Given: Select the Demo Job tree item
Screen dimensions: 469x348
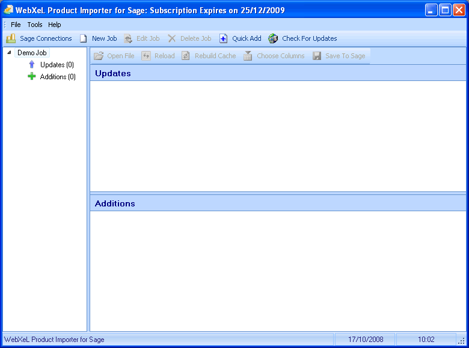Looking at the screenshot, I should [32, 53].
